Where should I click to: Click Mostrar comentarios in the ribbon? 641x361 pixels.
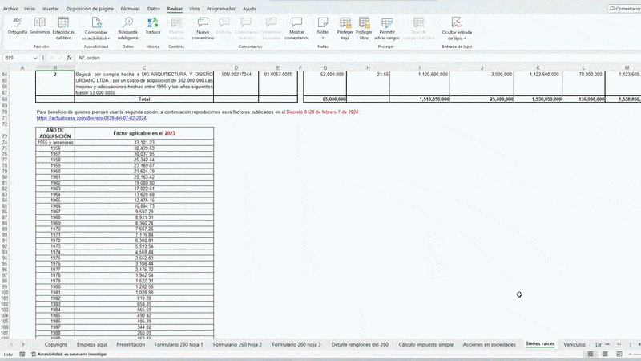pyautogui.click(x=296, y=27)
